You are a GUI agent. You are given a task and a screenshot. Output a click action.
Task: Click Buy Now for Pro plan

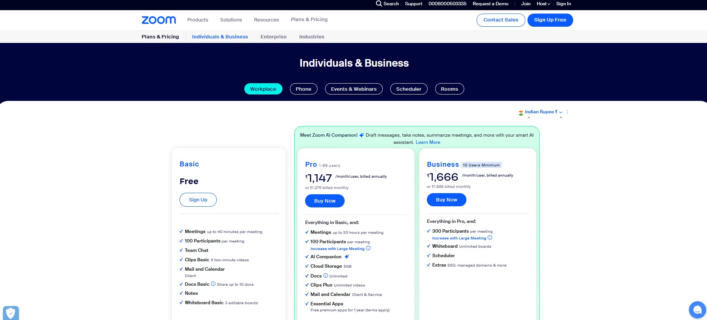pos(325,201)
